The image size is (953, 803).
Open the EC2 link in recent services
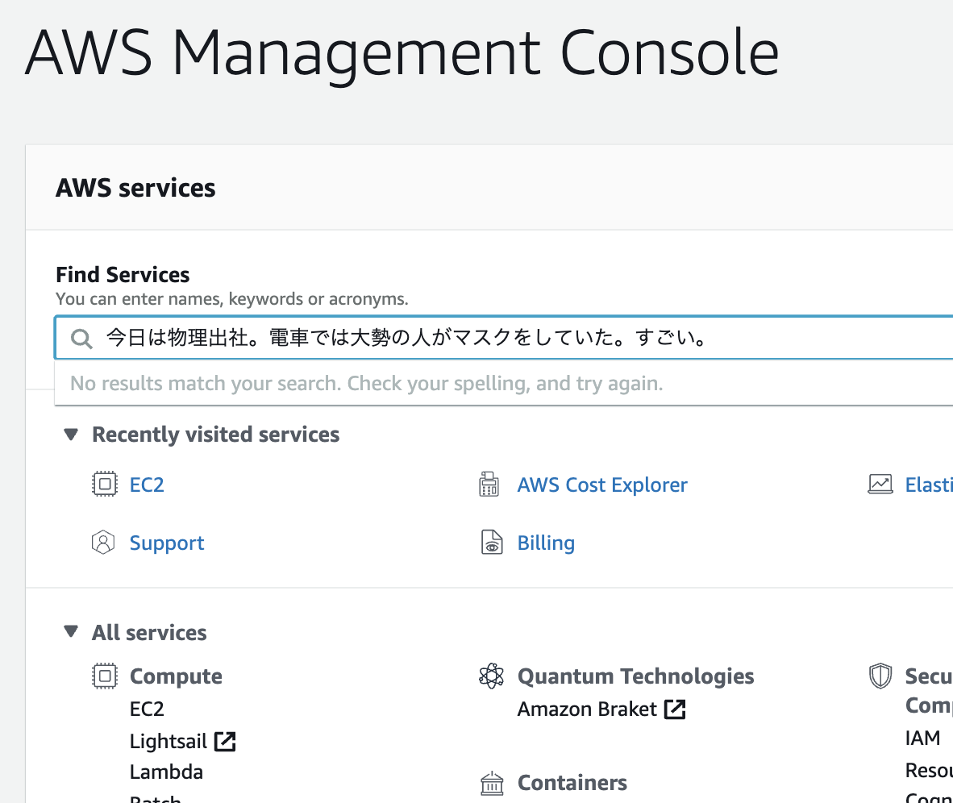click(x=147, y=485)
